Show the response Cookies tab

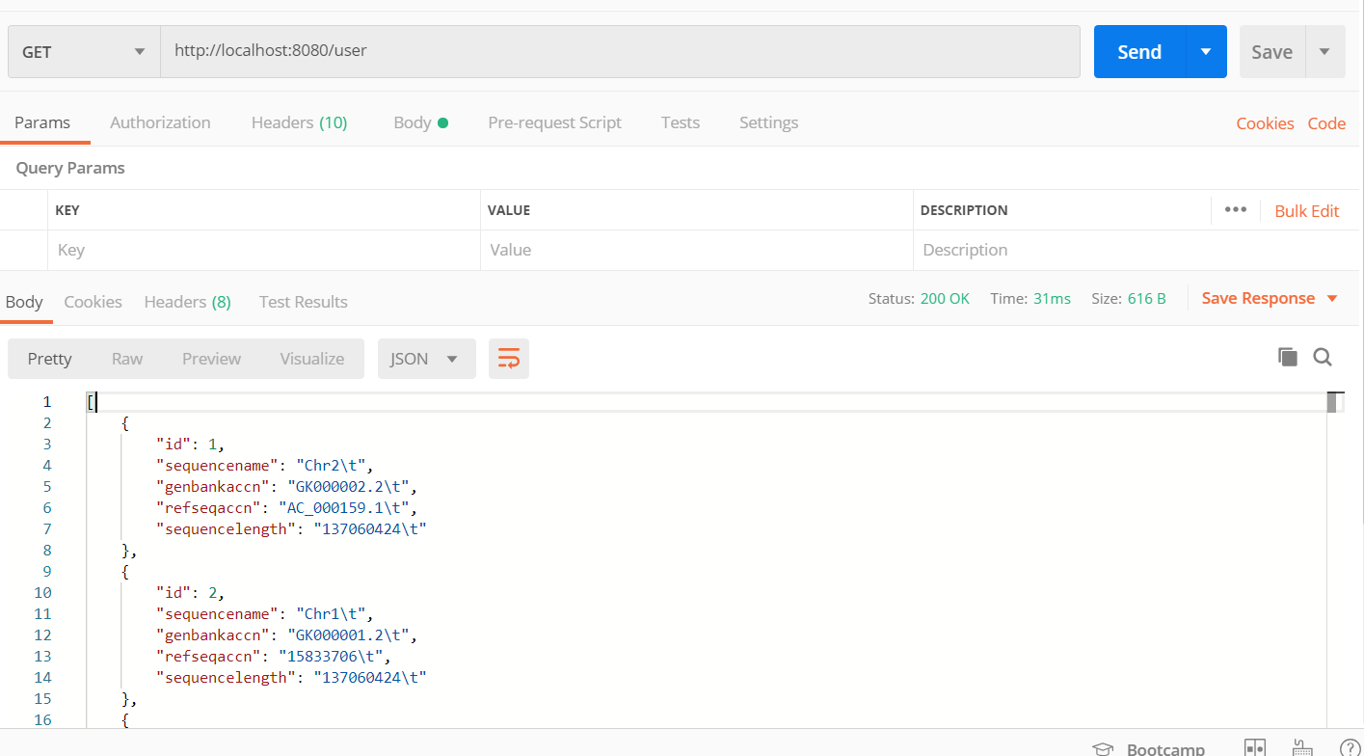[93, 302]
